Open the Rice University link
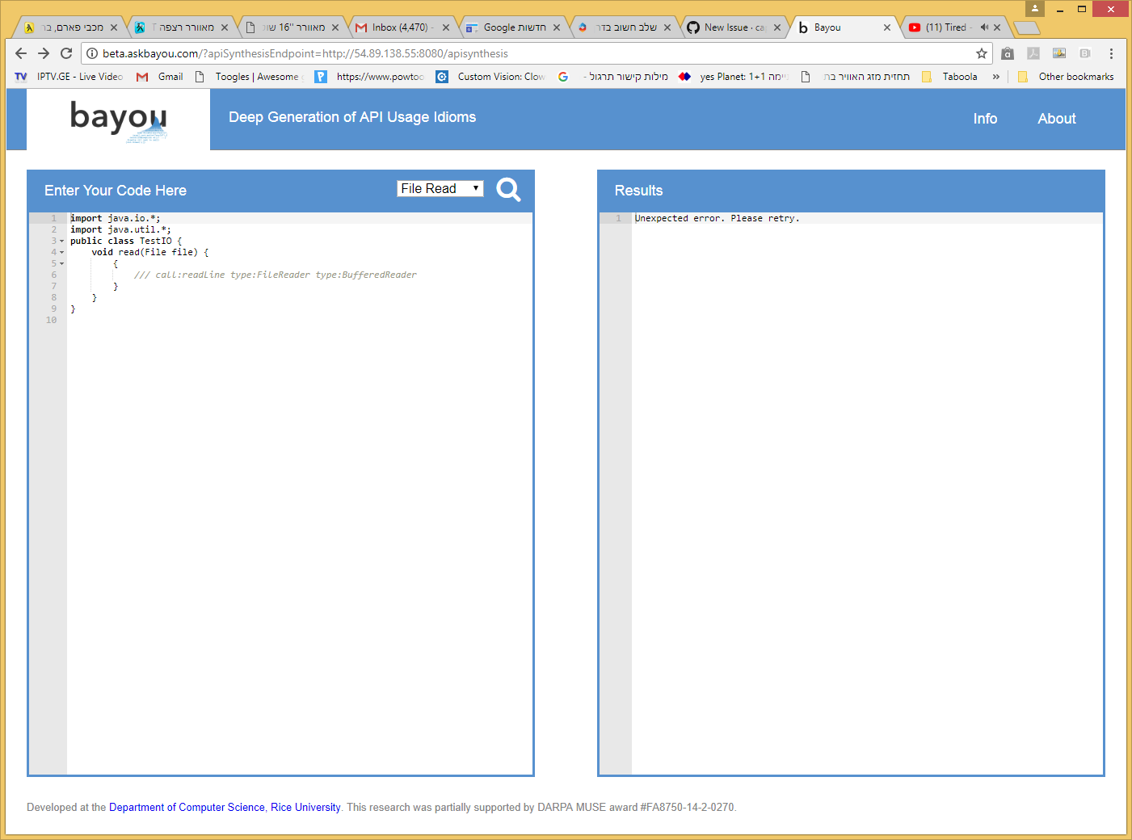Screen dimensions: 1132x840 tap(305, 807)
